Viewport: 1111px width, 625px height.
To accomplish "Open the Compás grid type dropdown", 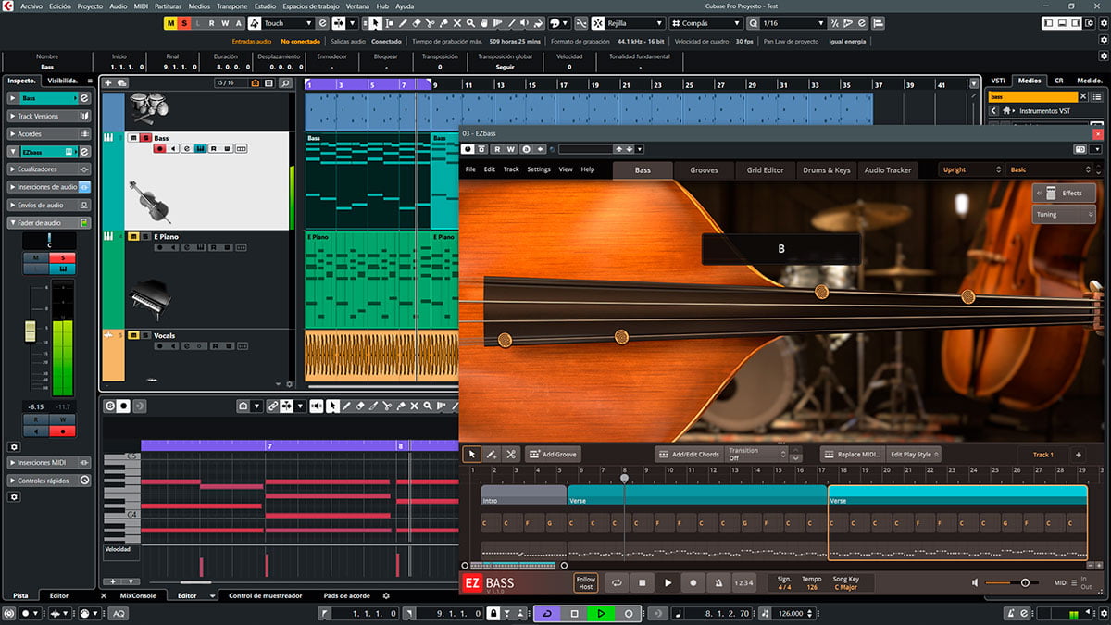I will [705, 22].
